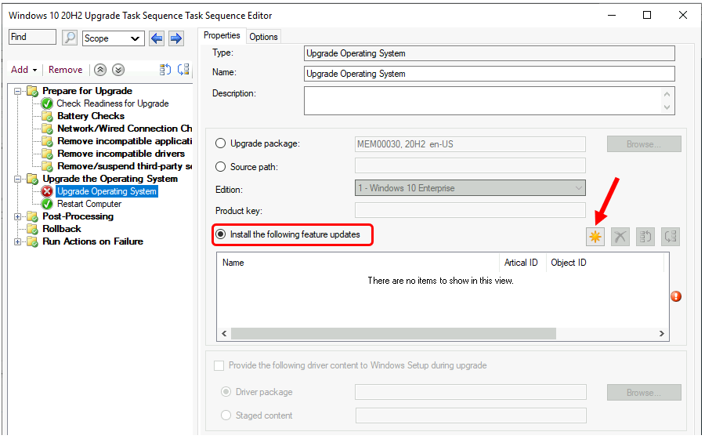Expand Run Actions on Failure group
Screen dimensions: 705x439
pos(17,242)
